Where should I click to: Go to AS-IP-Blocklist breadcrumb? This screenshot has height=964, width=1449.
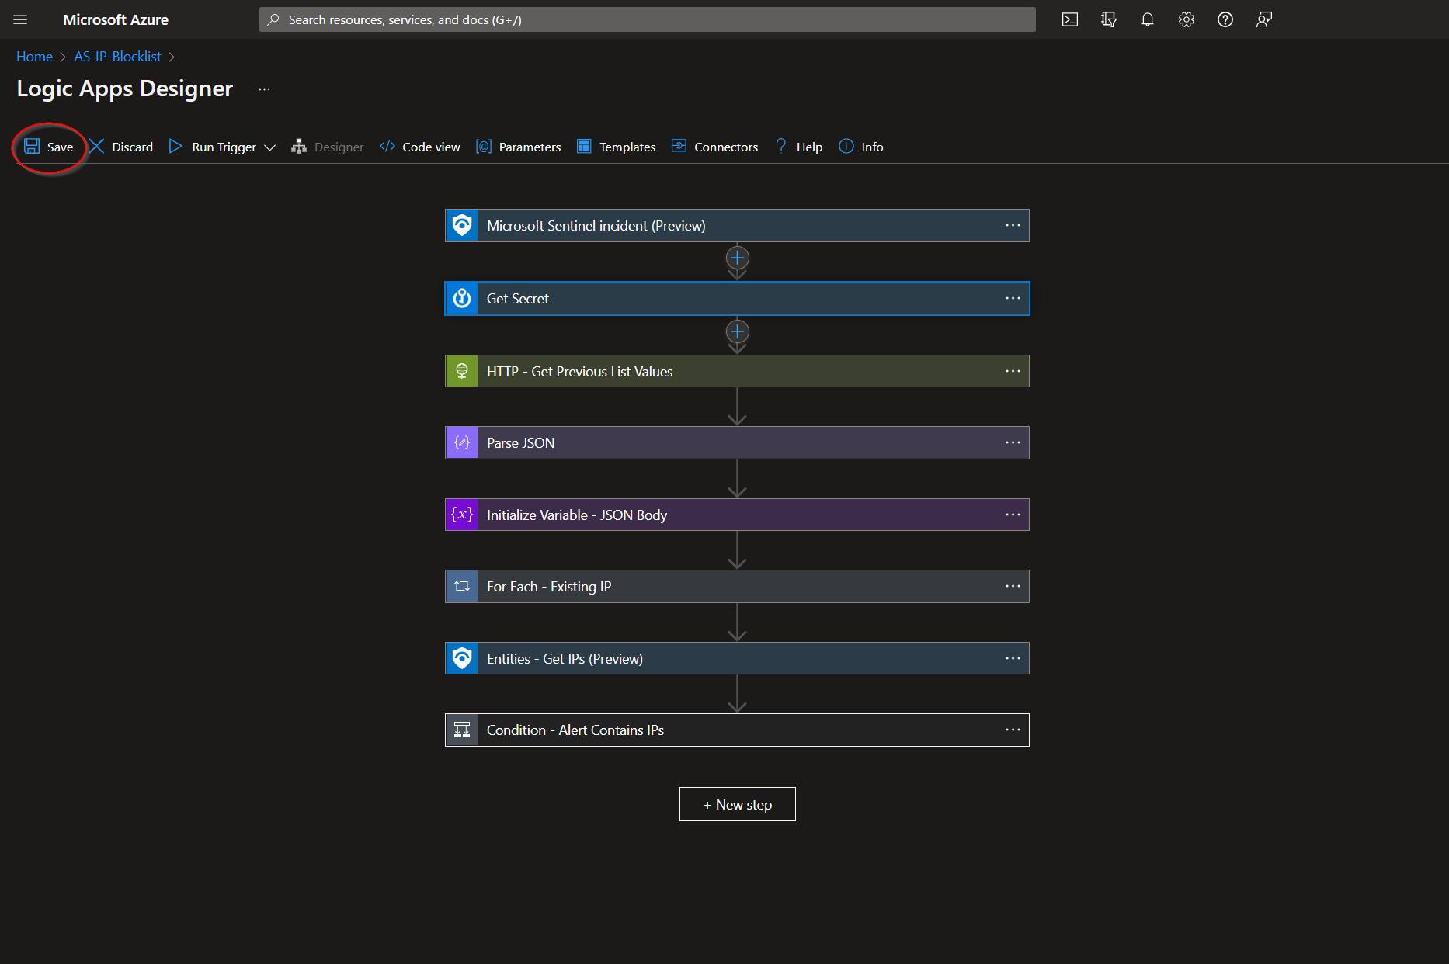click(117, 57)
